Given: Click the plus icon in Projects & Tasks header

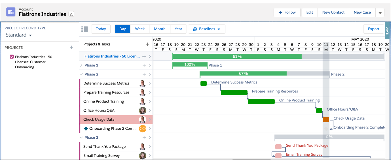Looking at the screenshot, I should (x=147, y=44).
